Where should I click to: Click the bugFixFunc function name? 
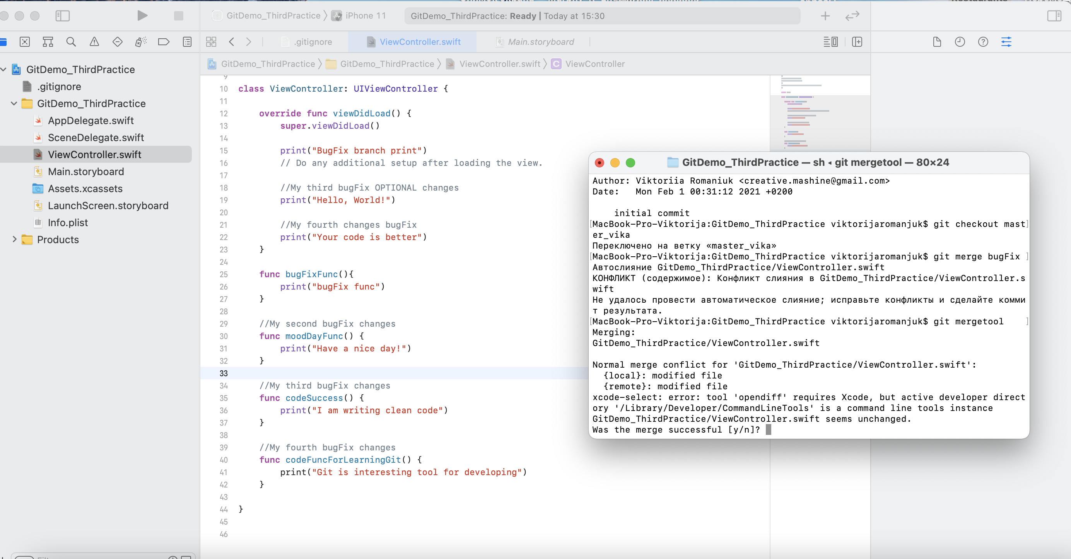tap(311, 274)
